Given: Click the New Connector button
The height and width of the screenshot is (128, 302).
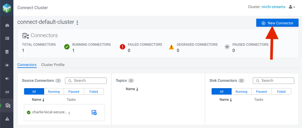Looking at the screenshot, I should (x=277, y=23).
